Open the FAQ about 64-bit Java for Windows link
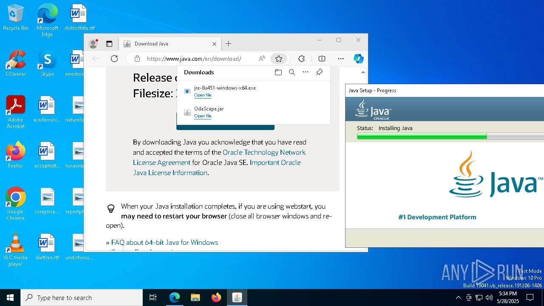 point(164,242)
